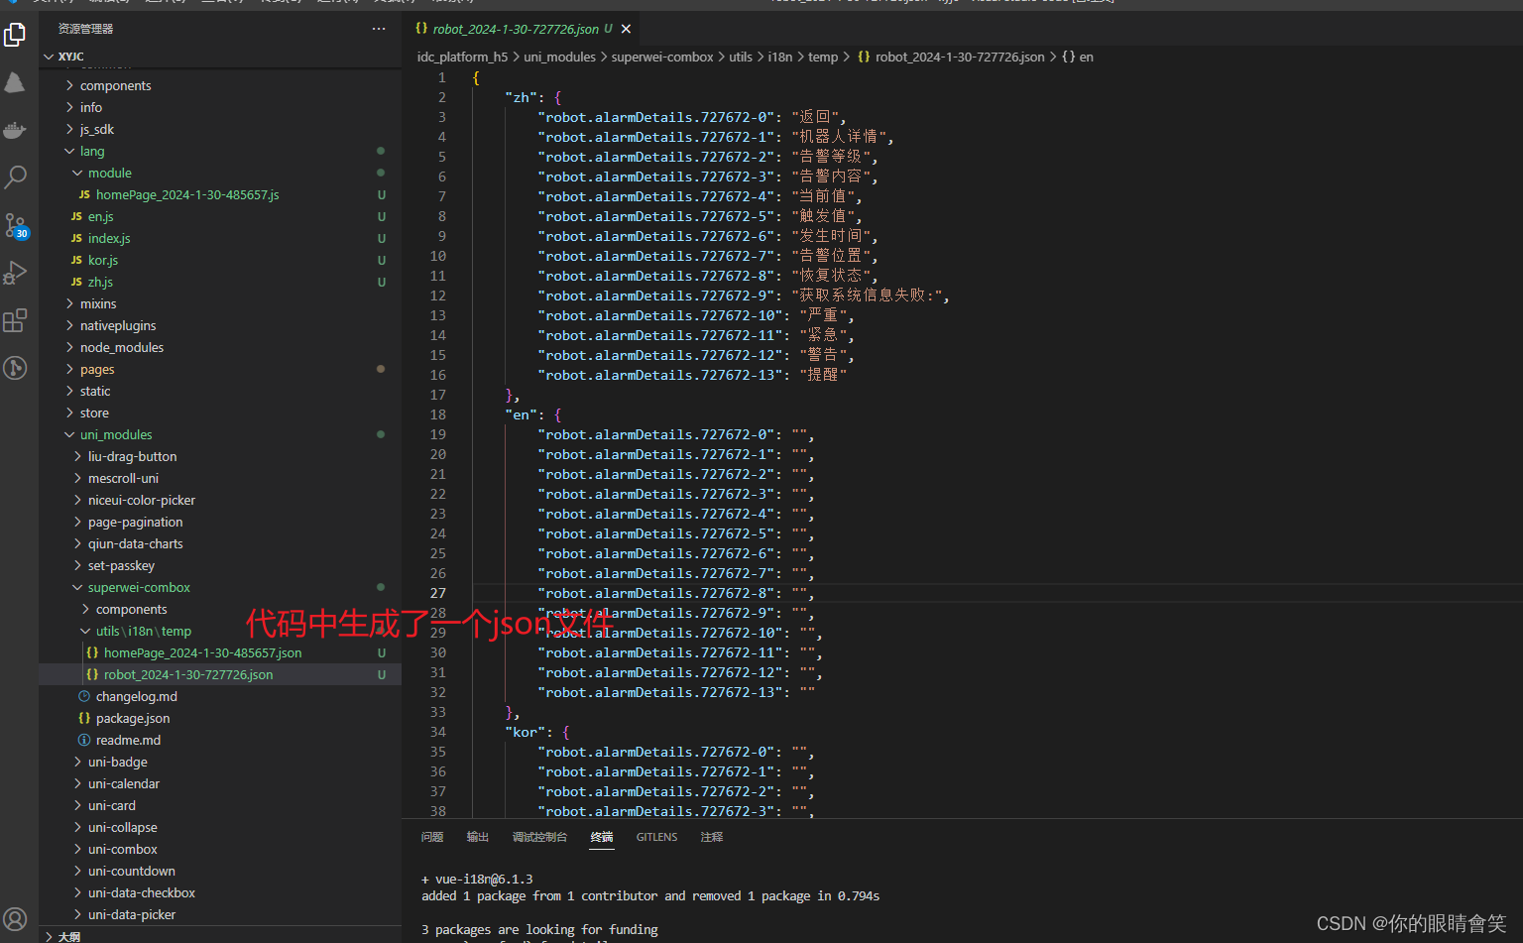Expand the 大纲 outline section
This screenshot has width=1523, height=943.
click(x=48, y=936)
